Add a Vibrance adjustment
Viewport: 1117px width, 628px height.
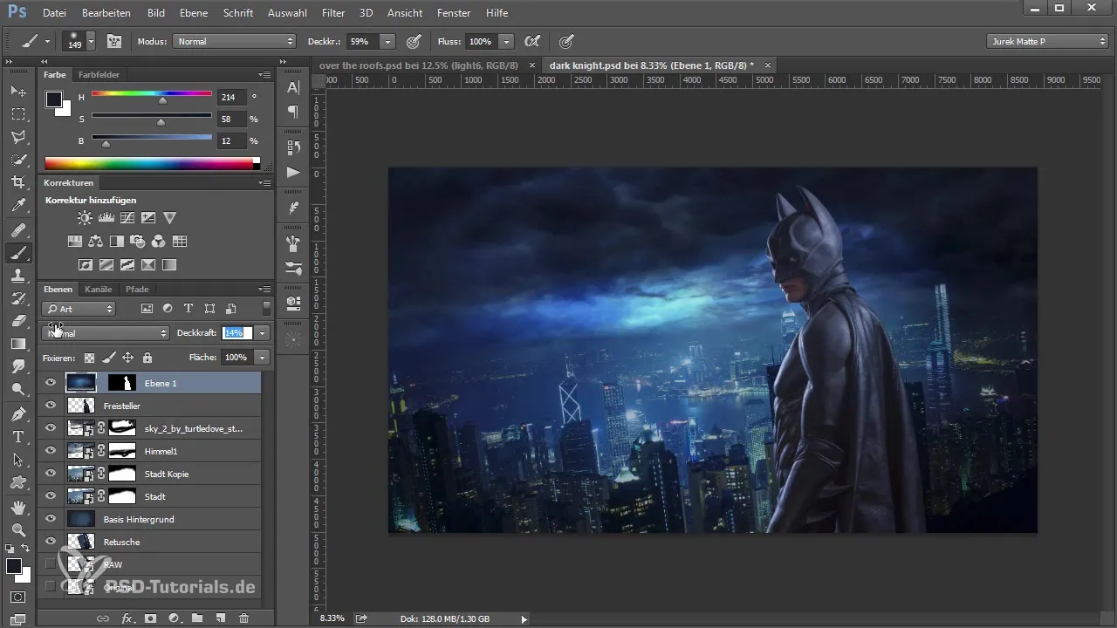(x=169, y=218)
